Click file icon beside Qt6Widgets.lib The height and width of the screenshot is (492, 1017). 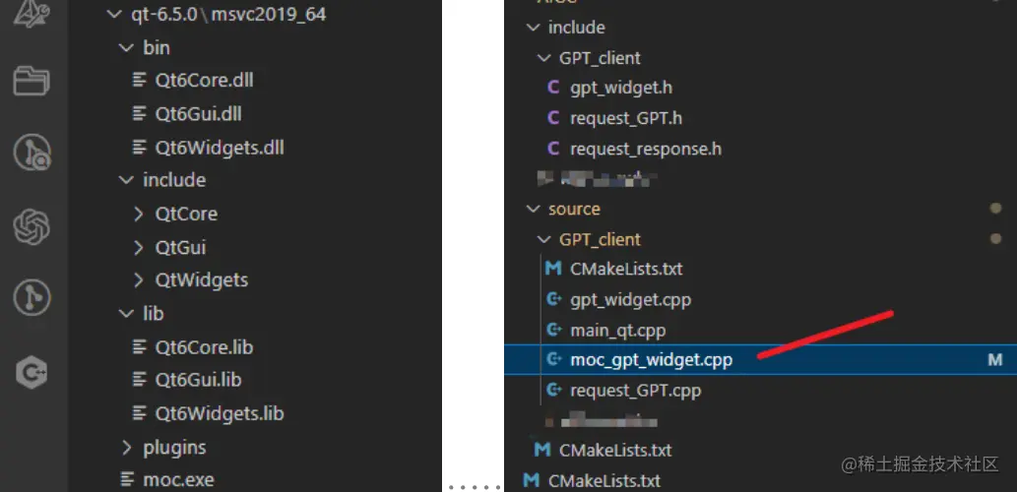tap(139, 413)
